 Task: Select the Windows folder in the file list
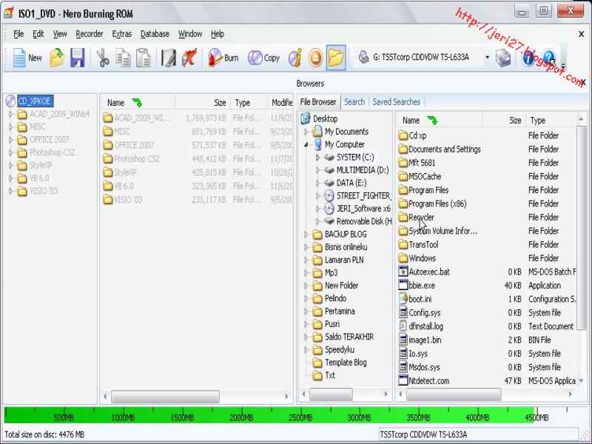click(x=422, y=258)
